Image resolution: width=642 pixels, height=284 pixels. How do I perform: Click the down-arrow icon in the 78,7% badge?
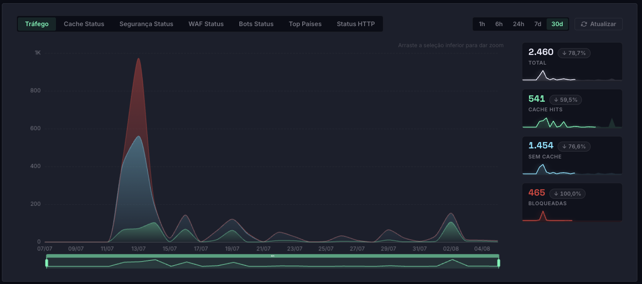coord(564,53)
